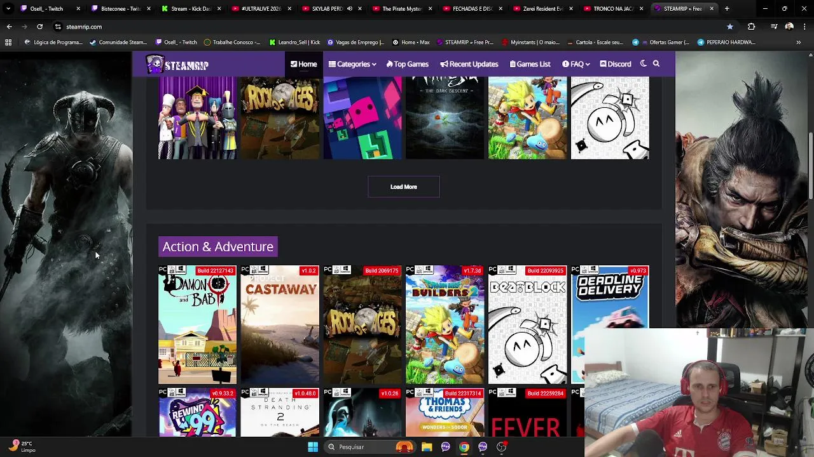Open the Lógica de Programação bookmark
This screenshot has width=814, height=457.
click(x=53, y=43)
